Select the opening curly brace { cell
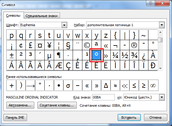Viewport: 172px width, 126px height. point(115,35)
